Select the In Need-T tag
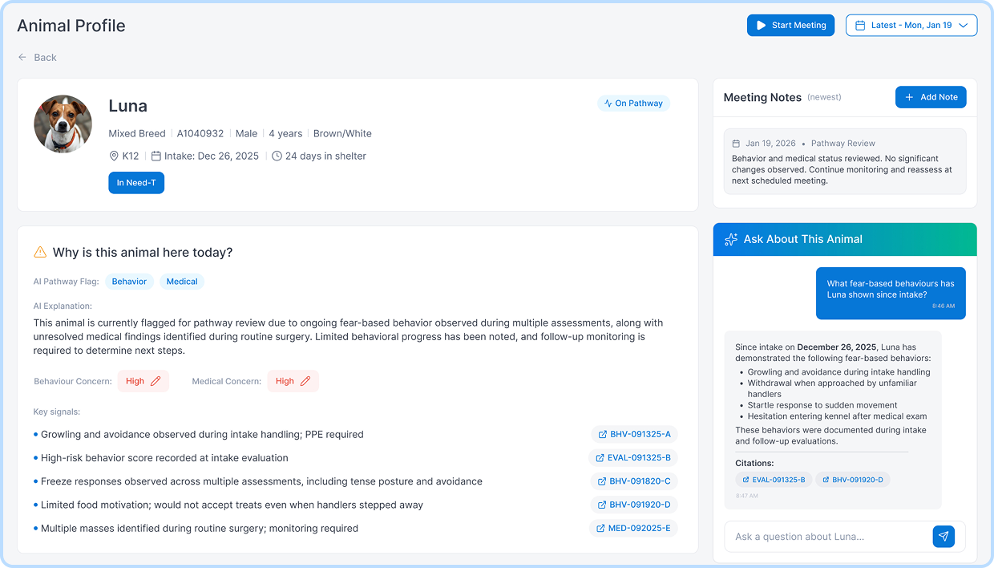 [x=136, y=183]
